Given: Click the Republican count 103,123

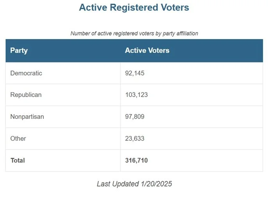Looking at the screenshot, I should 136,95.
